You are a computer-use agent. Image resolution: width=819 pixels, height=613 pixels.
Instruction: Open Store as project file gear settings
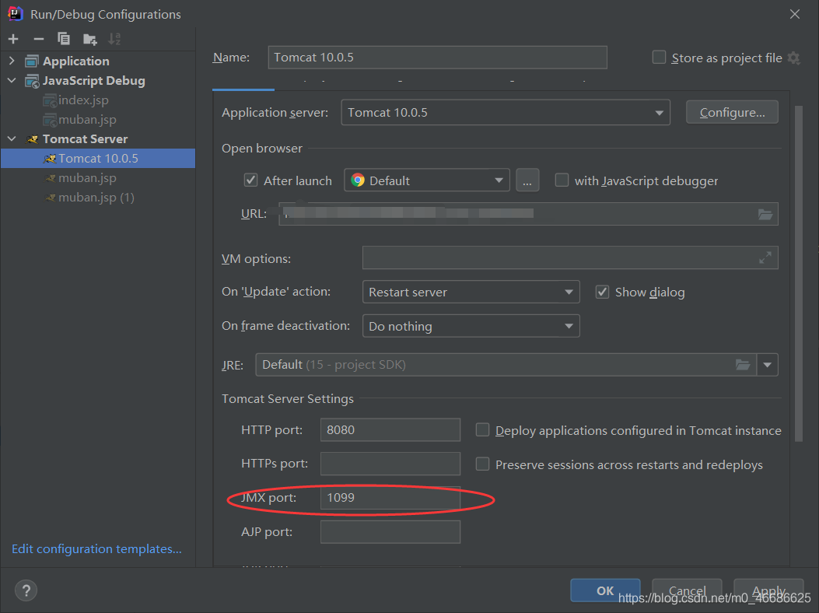tap(794, 58)
